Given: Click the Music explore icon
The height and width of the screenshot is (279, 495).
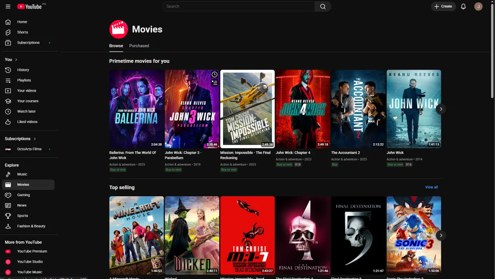Looking at the screenshot, I should tap(8, 174).
